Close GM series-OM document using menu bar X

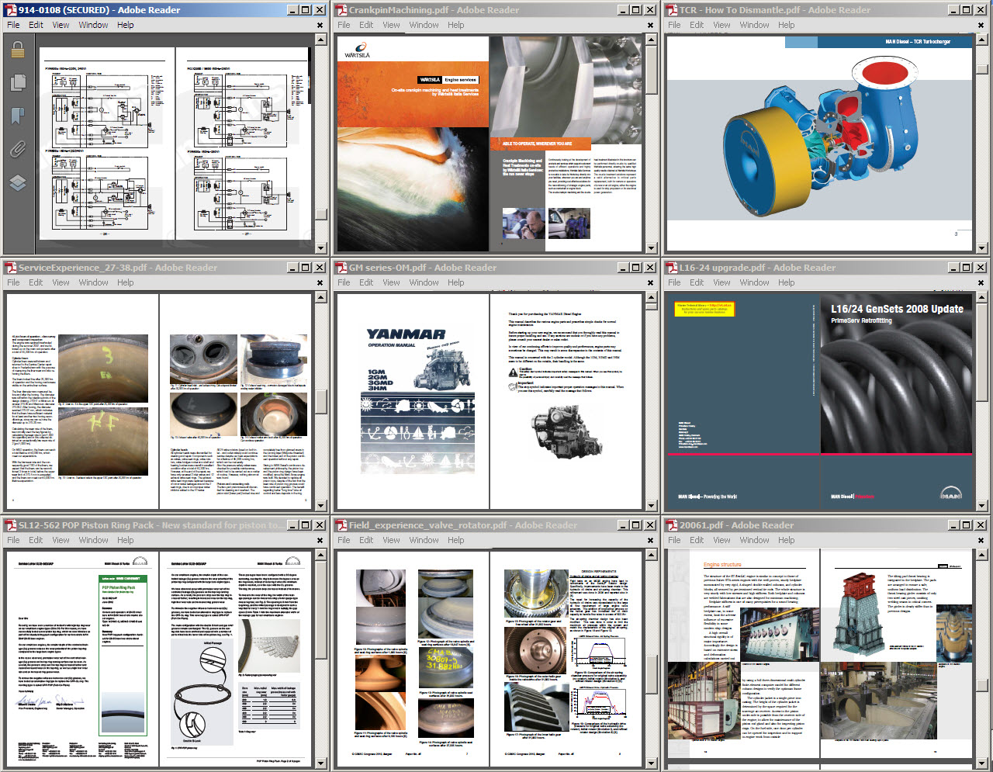652,282
